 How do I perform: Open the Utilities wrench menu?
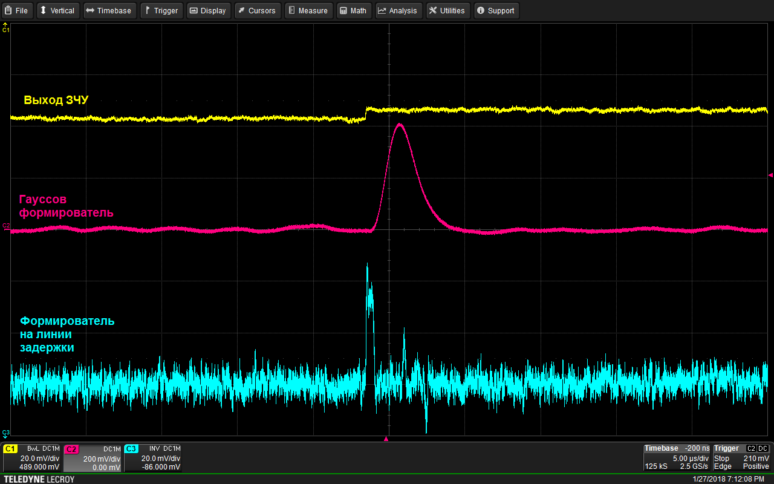point(447,10)
